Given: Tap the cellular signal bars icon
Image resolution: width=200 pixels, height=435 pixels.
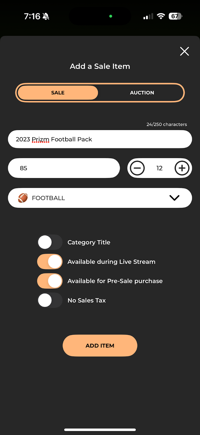Looking at the screenshot, I should point(148,17).
